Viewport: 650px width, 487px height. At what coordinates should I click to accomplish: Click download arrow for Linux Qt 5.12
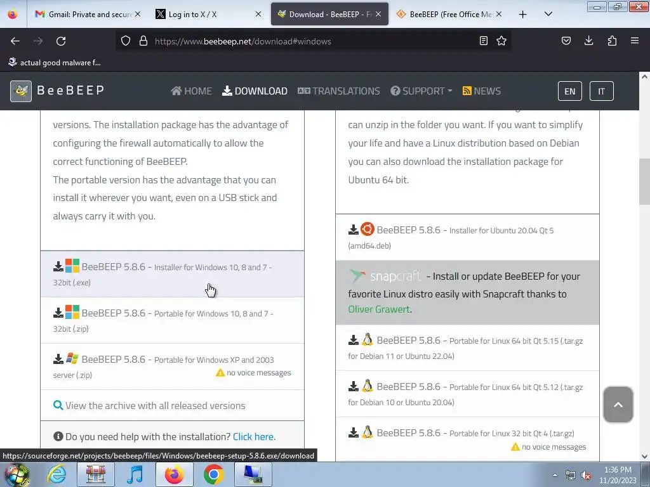click(x=353, y=386)
